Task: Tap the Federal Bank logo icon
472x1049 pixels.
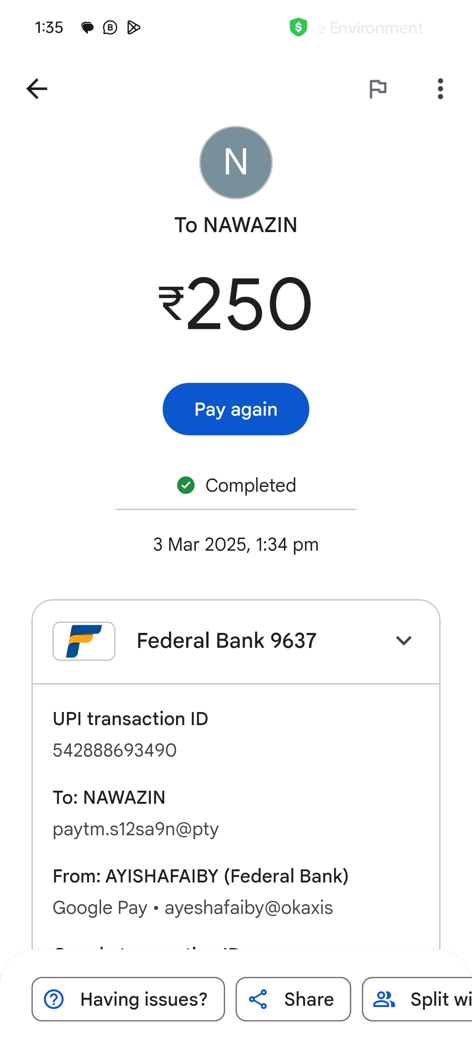Action: pos(84,641)
